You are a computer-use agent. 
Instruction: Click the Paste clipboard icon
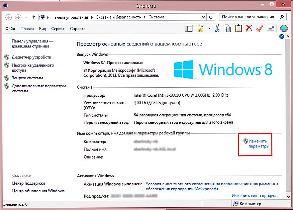(x=238, y=28)
